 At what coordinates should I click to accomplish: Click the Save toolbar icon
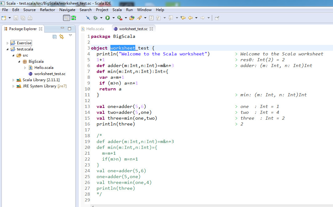tap(16, 18)
